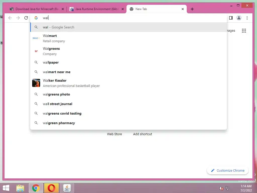The width and height of the screenshot is (257, 193).
Task: Click magnifier icon beside walgreens covid testing
Action: pos(36,113)
